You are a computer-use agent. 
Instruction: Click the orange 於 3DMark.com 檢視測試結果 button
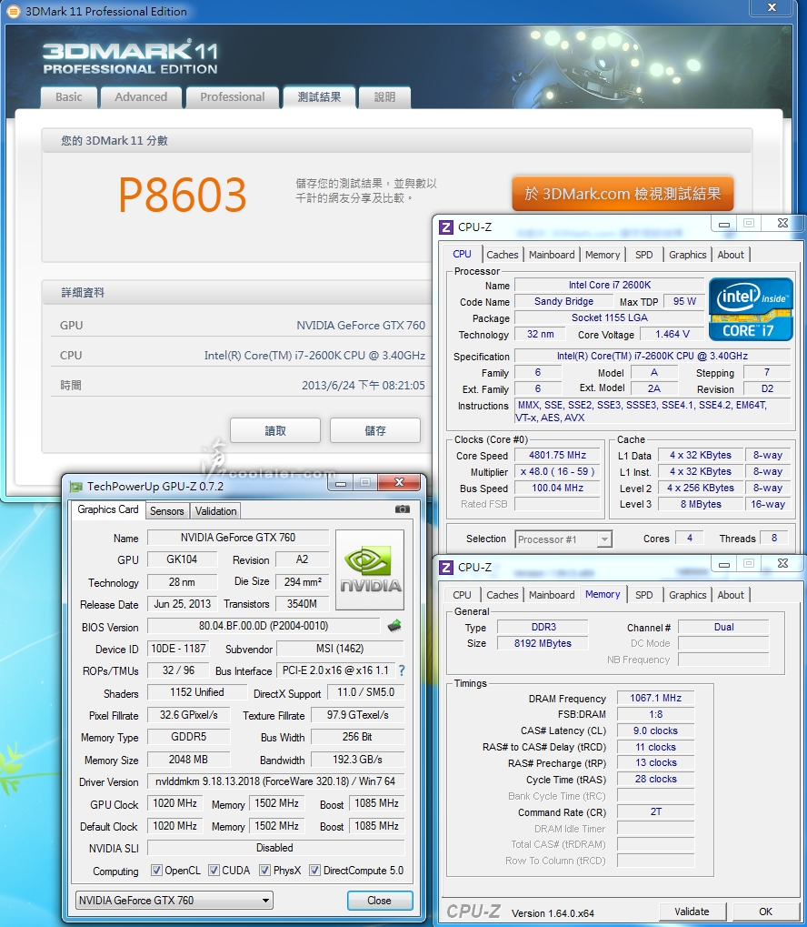(x=623, y=194)
